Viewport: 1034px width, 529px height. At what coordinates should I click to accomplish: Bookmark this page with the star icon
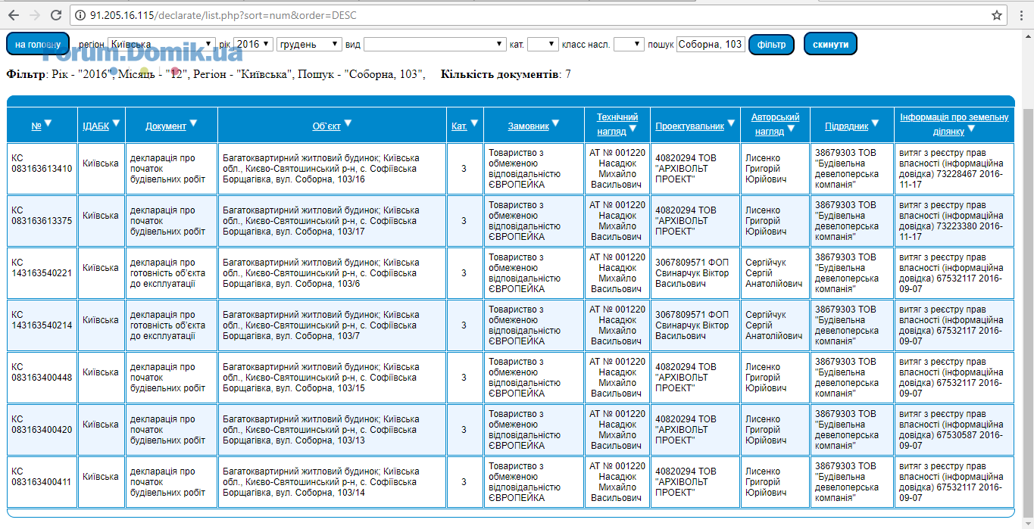tap(997, 15)
